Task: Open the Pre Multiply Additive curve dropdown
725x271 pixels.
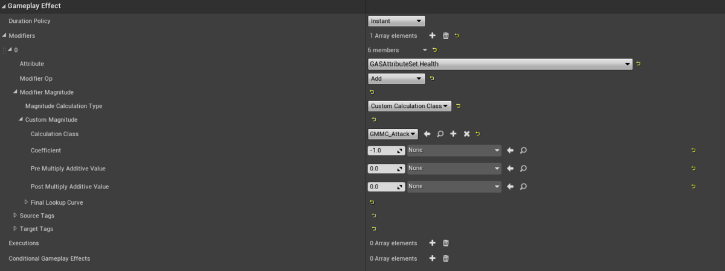Action: 454,169
